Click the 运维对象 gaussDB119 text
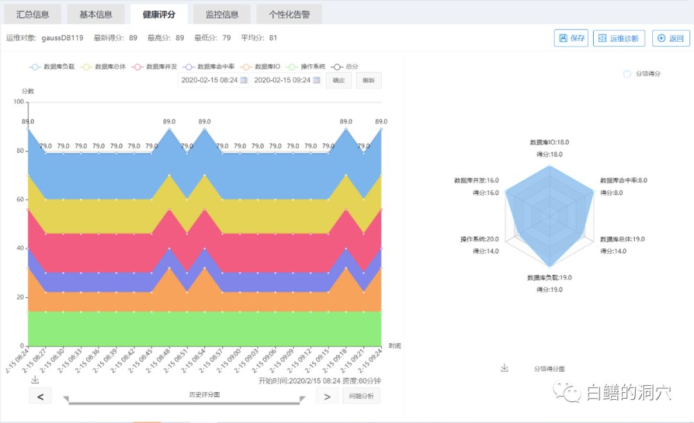The width and height of the screenshot is (694, 423). (x=45, y=38)
